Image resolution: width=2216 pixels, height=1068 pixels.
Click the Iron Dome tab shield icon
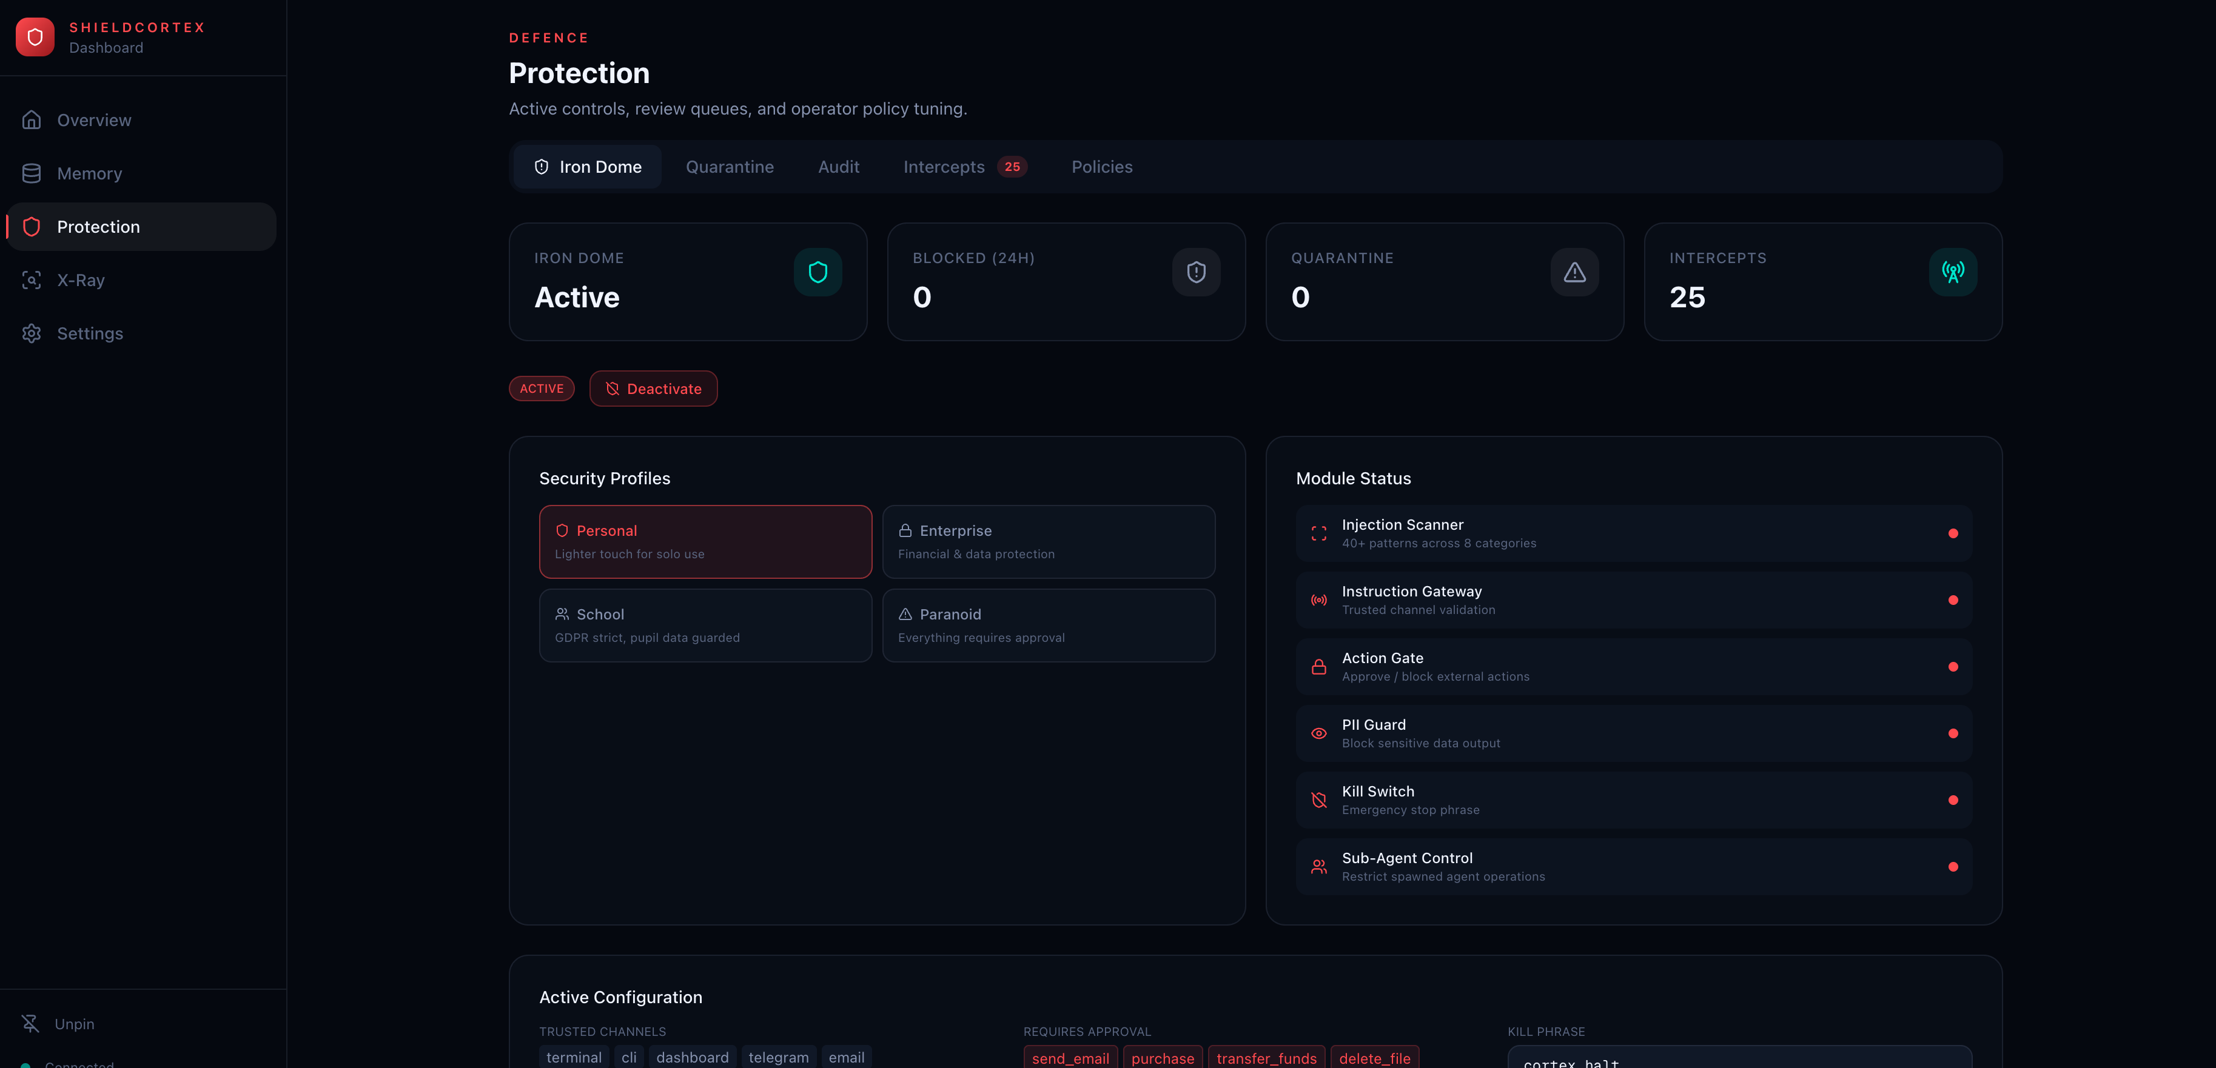tap(541, 167)
